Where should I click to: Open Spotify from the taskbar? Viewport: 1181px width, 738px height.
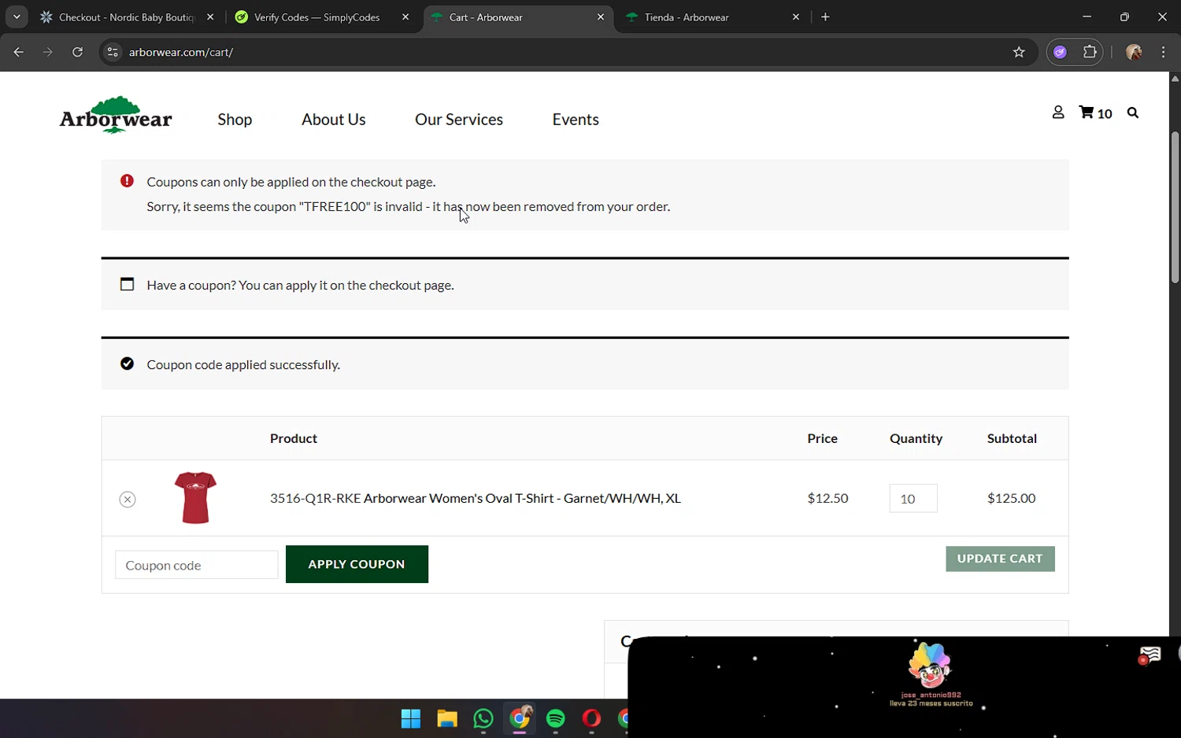coord(556,718)
